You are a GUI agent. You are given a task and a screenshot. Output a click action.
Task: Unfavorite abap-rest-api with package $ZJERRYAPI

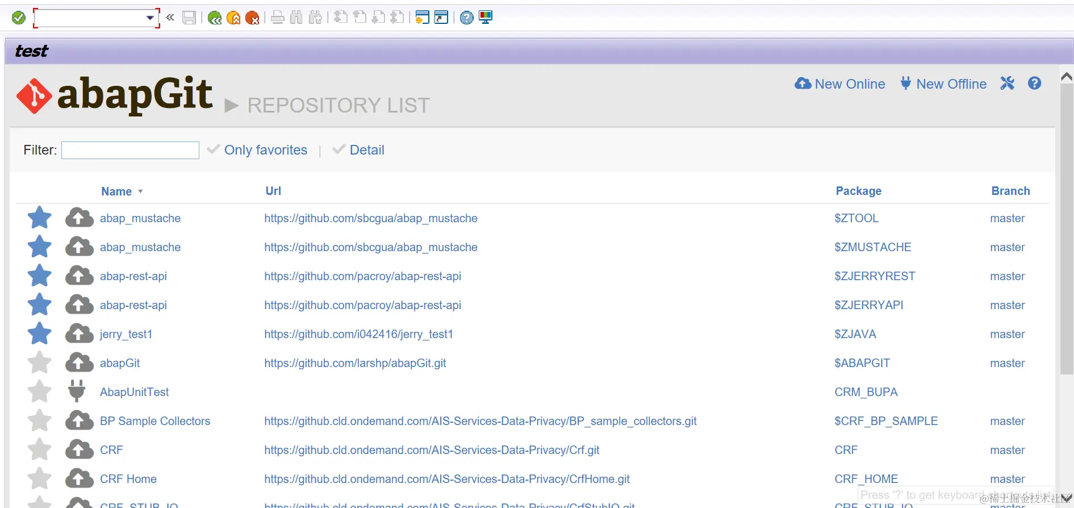(x=40, y=305)
